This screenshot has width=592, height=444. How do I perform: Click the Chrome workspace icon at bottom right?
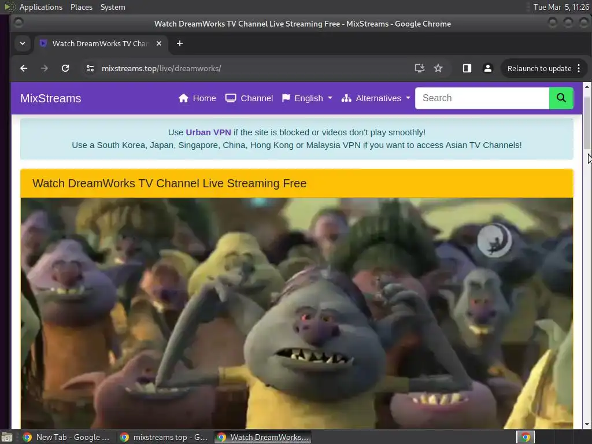[525, 437]
